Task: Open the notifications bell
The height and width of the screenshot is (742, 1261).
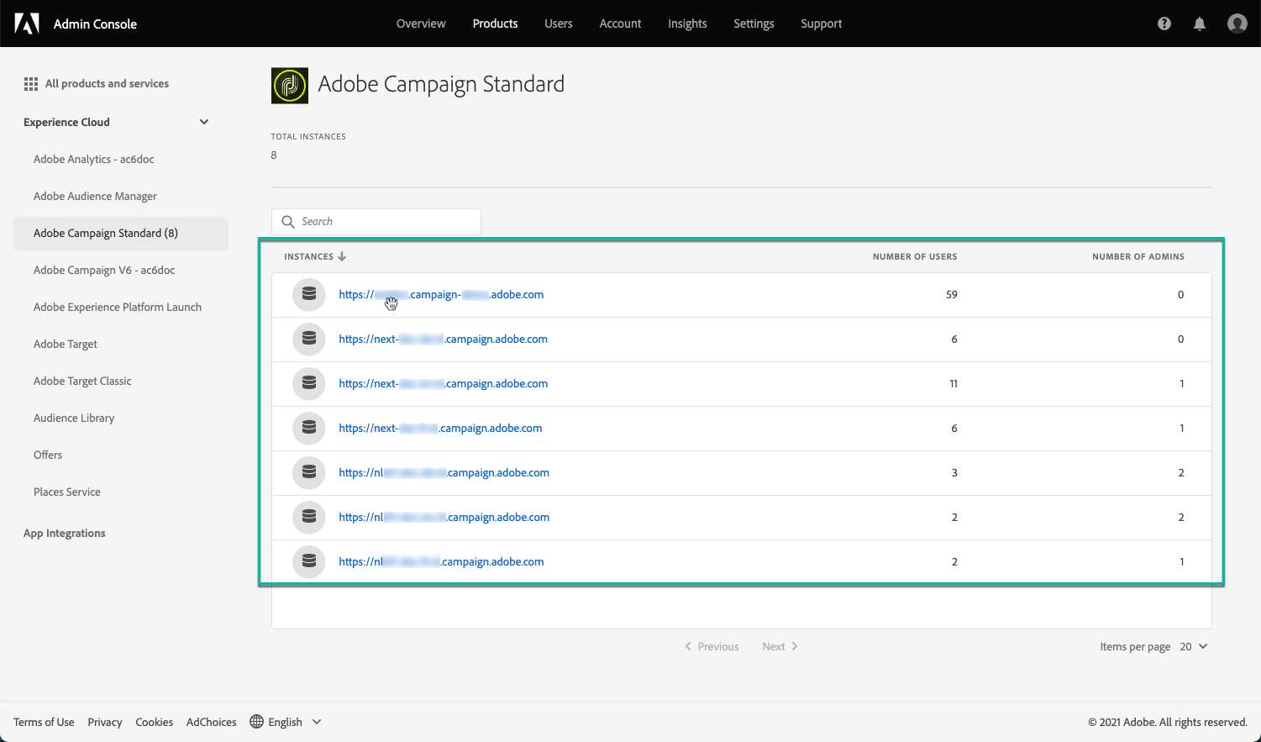Action: 1200,24
